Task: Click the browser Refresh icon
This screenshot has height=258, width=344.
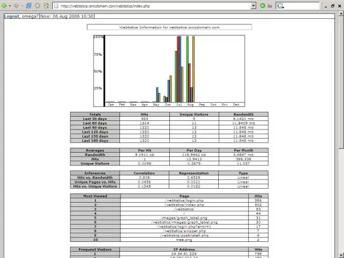Action: 28,6
